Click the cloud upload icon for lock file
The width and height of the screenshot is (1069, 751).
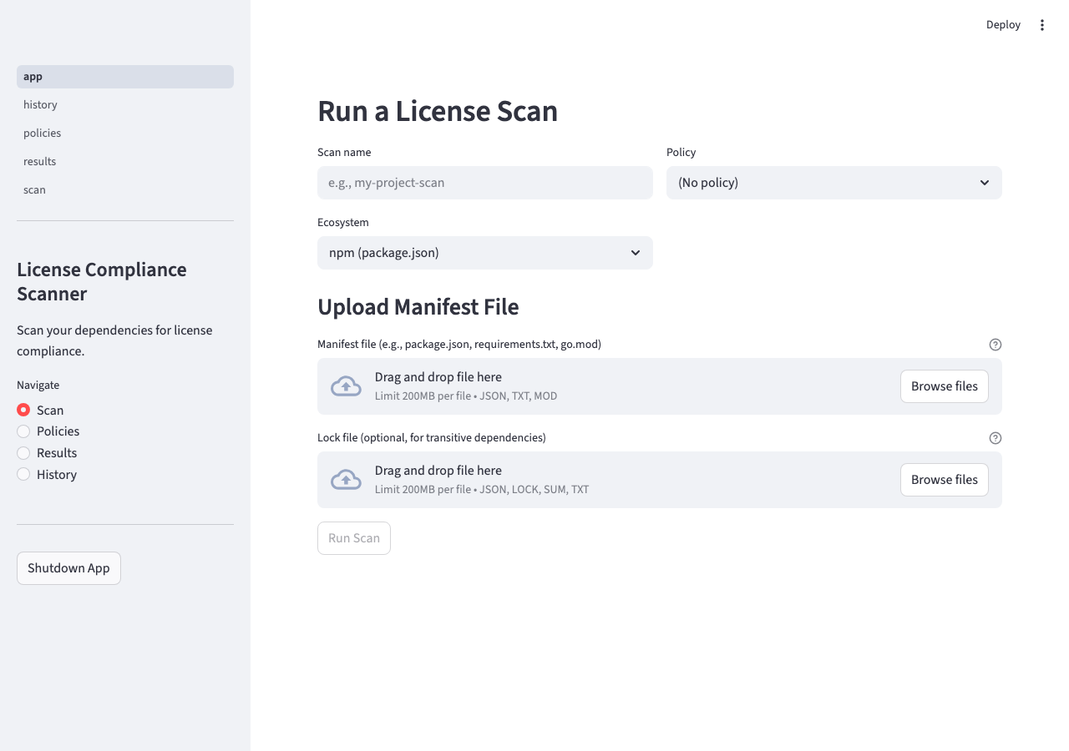click(346, 479)
